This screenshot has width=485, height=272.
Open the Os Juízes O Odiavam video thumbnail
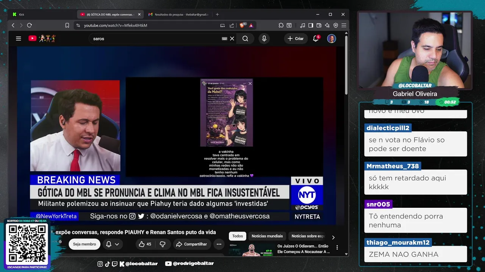[x=251, y=250]
